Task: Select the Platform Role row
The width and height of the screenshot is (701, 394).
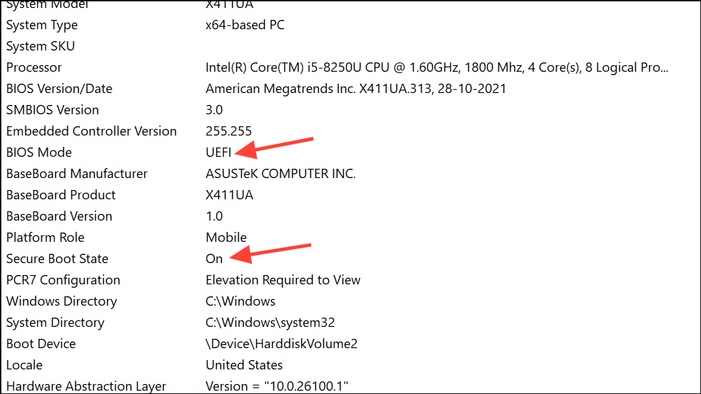Action: pyautogui.click(x=45, y=238)
